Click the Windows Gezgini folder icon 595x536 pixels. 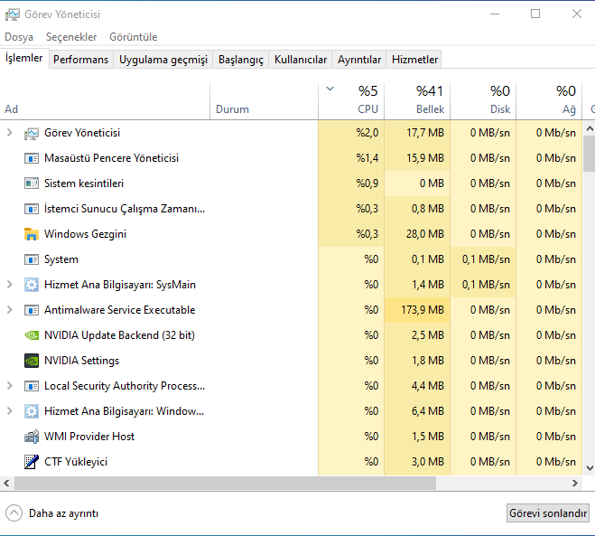tap(32, 234)
